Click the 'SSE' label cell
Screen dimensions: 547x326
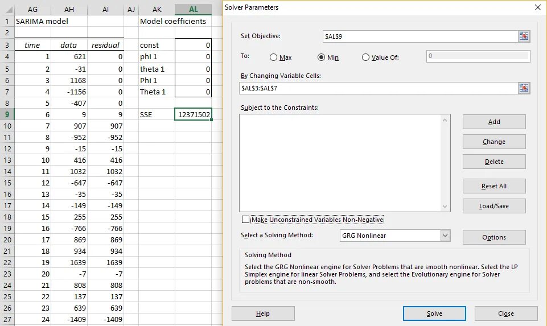click(157, 114)
